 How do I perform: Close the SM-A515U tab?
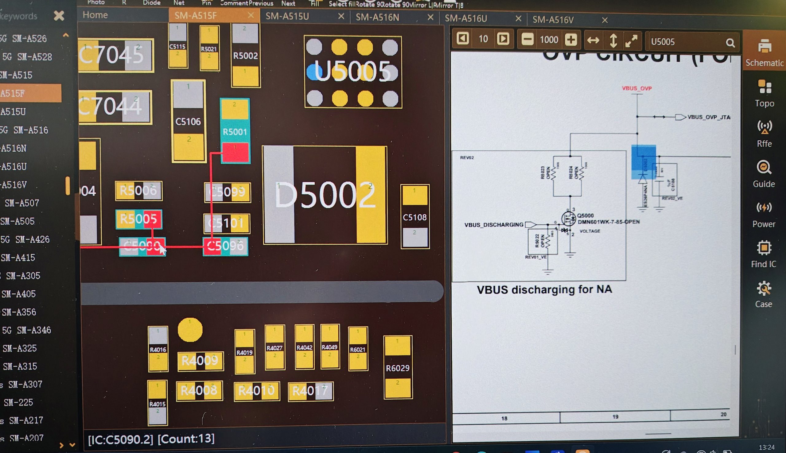pos(341,16)
